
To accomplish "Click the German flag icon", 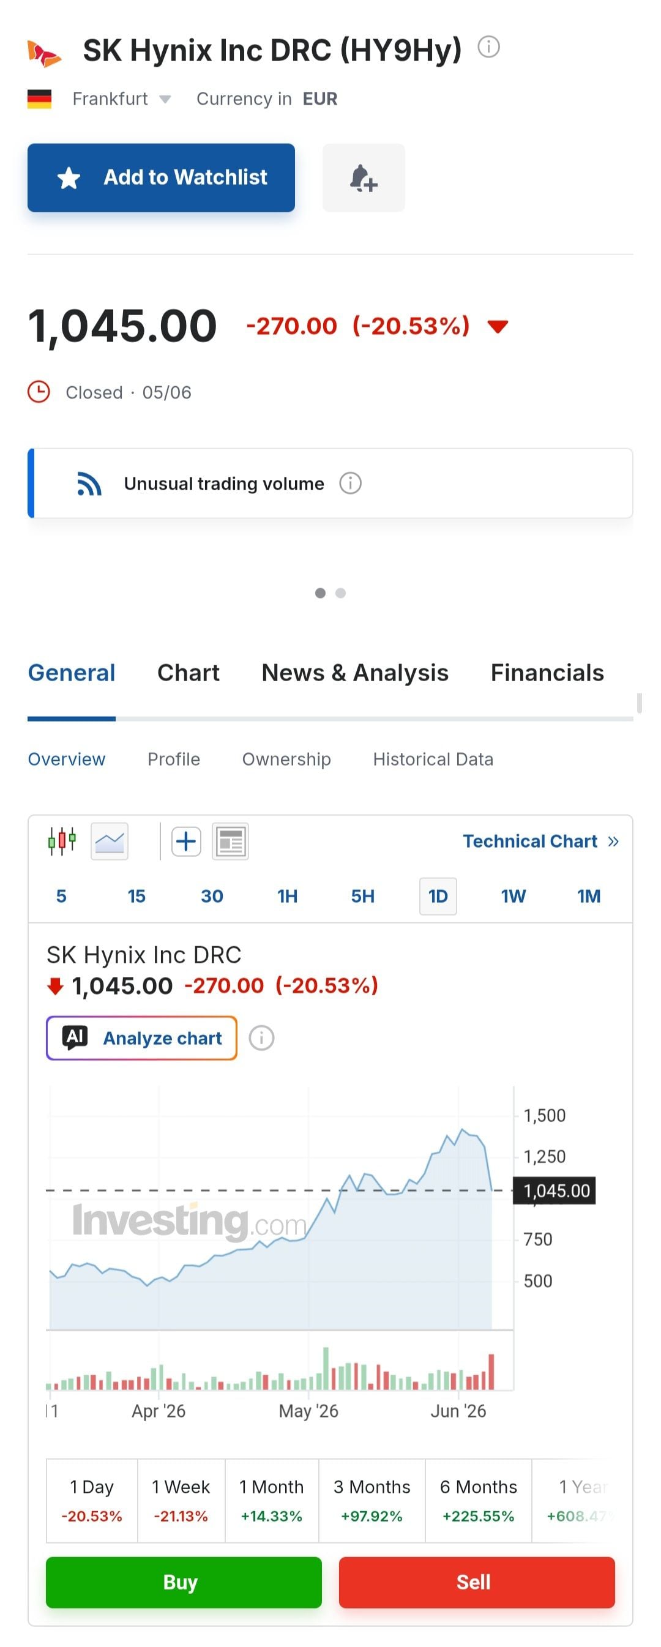I will (x=39, y=99).
